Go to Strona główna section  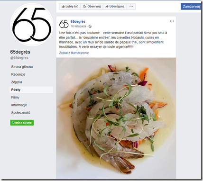22,67
